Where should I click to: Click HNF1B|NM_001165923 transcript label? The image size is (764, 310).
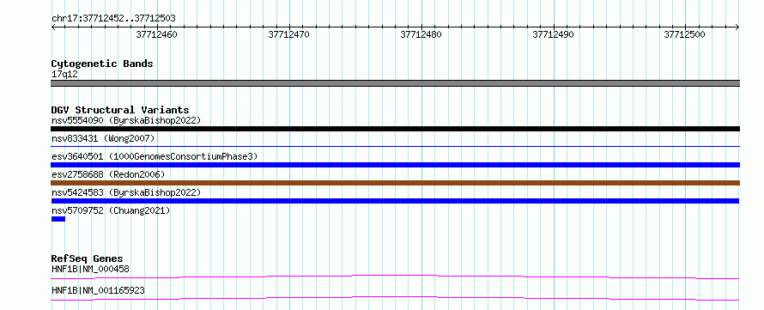(x=98, y=291)
